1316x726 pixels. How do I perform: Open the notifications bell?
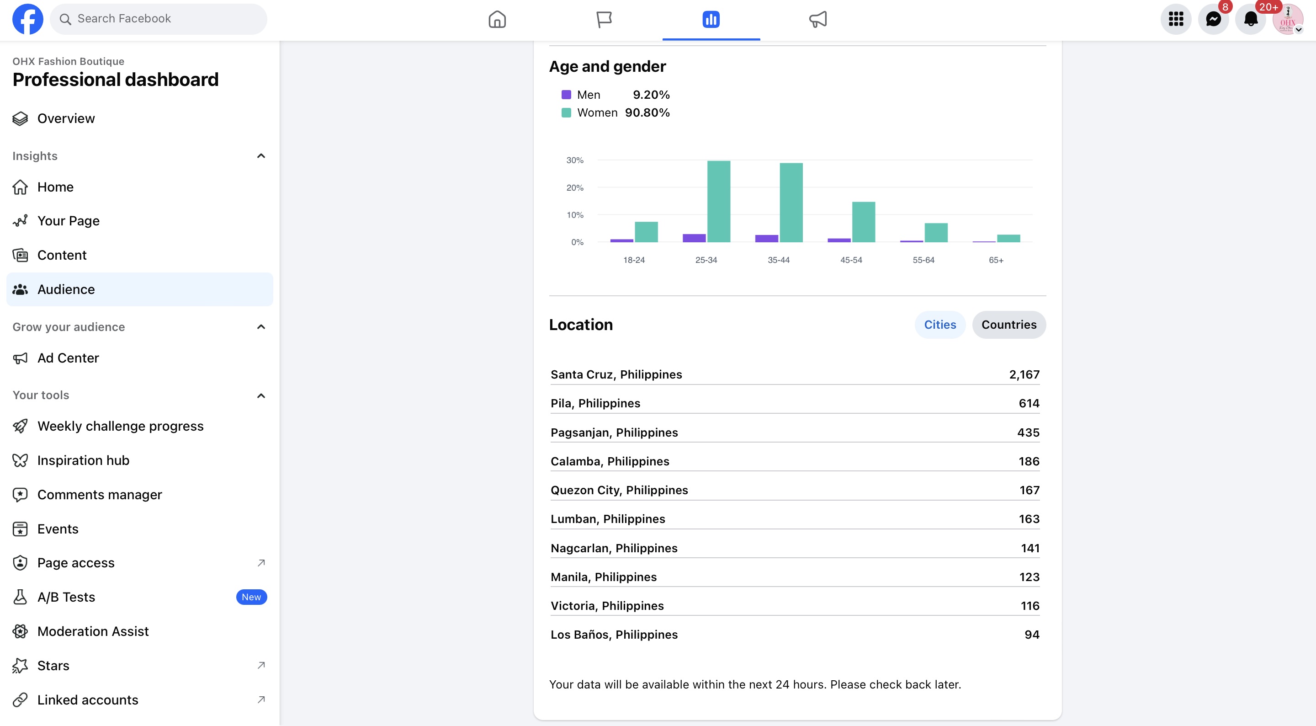point(1250,19)
